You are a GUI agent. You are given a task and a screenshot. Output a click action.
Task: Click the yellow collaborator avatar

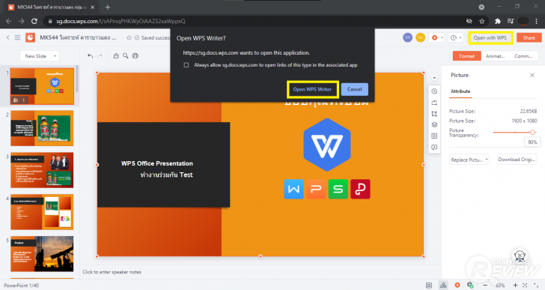click(420, 37)
